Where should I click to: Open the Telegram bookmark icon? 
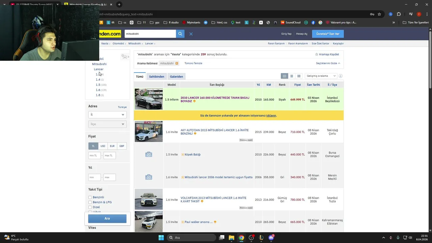[206, 23]
